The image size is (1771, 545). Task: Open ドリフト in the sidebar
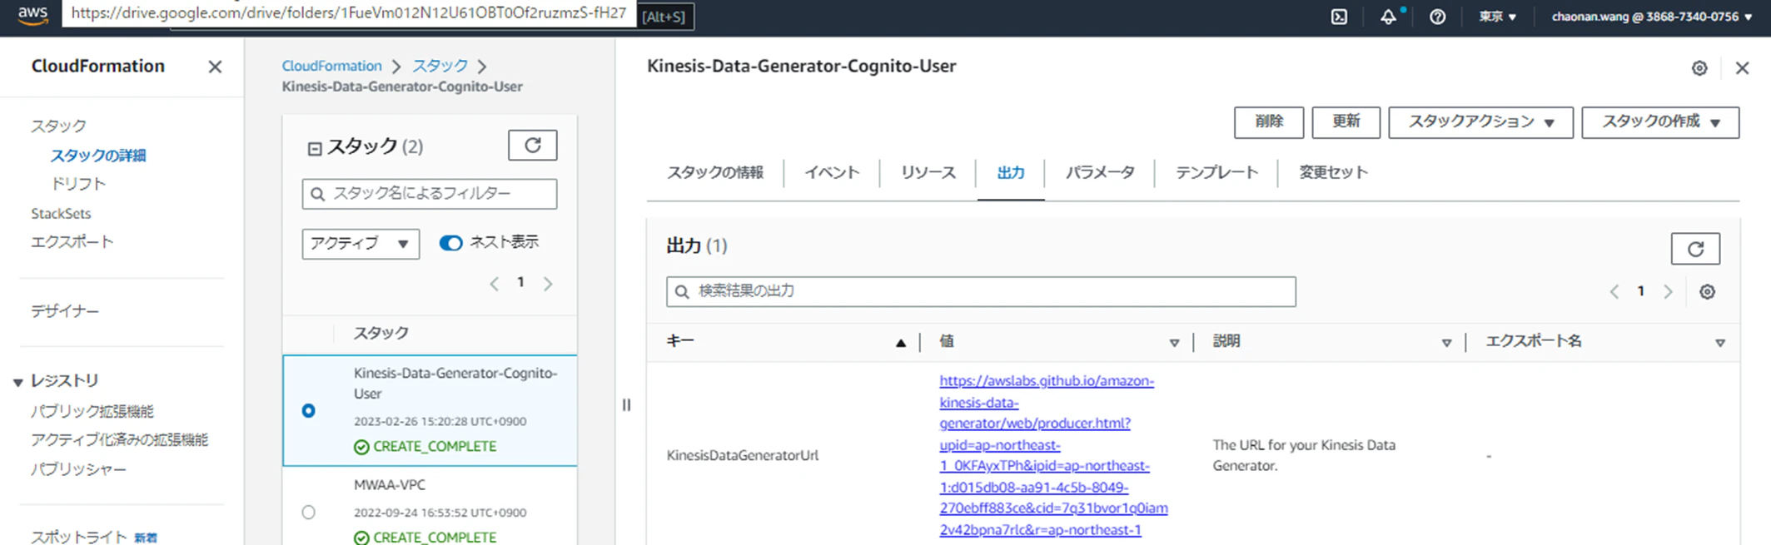pos(78,183)
